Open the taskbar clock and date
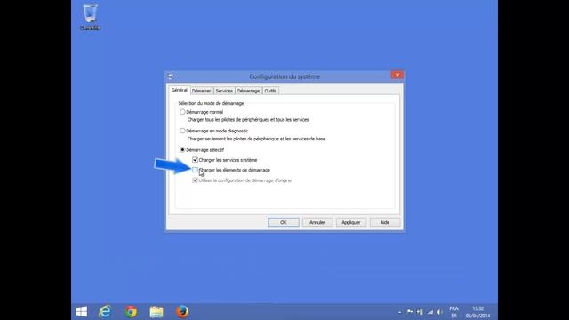Image resolution: width=569 pixels, height=320 pixels. (478, 312)
